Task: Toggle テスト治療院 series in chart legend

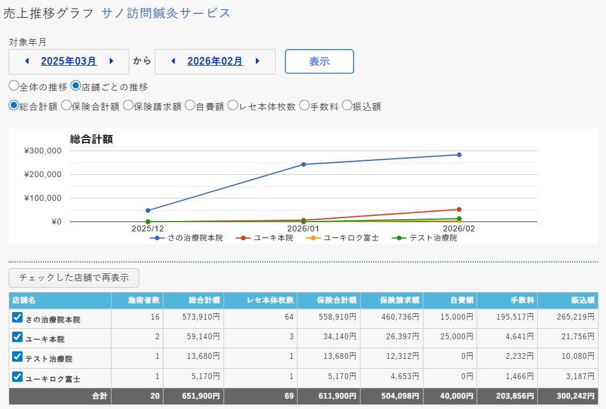Action: pos(425,238)
